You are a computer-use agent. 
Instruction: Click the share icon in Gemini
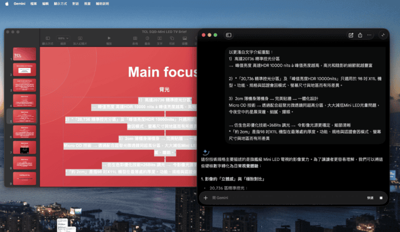click(x=360, y=35)
